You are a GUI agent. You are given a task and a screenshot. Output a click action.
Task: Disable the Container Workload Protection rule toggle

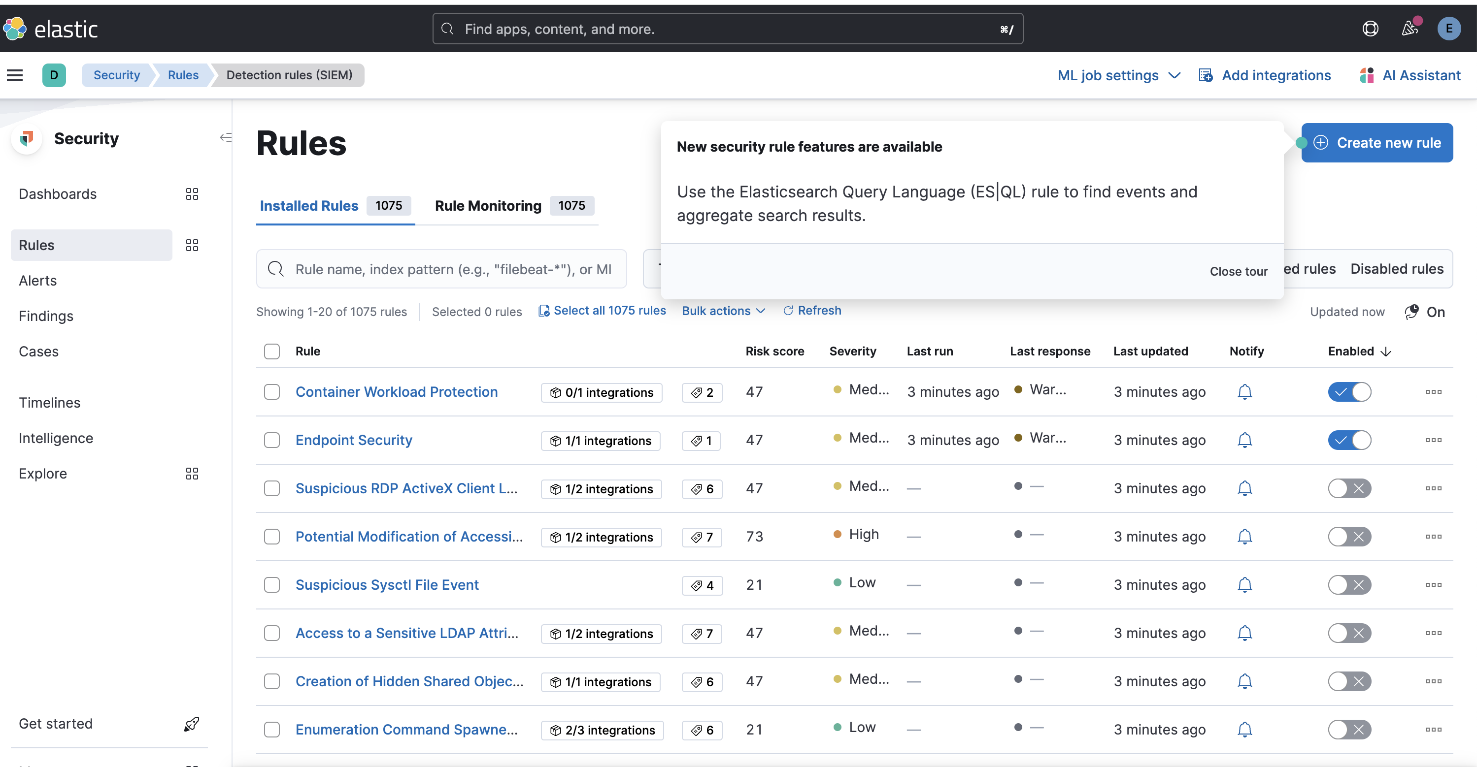click(x=1349, y=392)
